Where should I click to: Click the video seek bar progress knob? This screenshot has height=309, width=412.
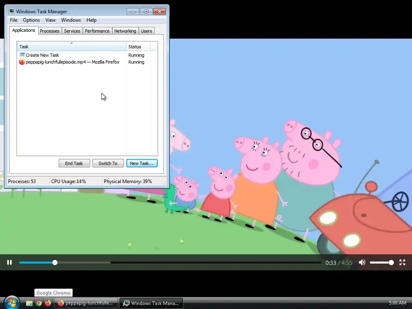pos(55,262)
